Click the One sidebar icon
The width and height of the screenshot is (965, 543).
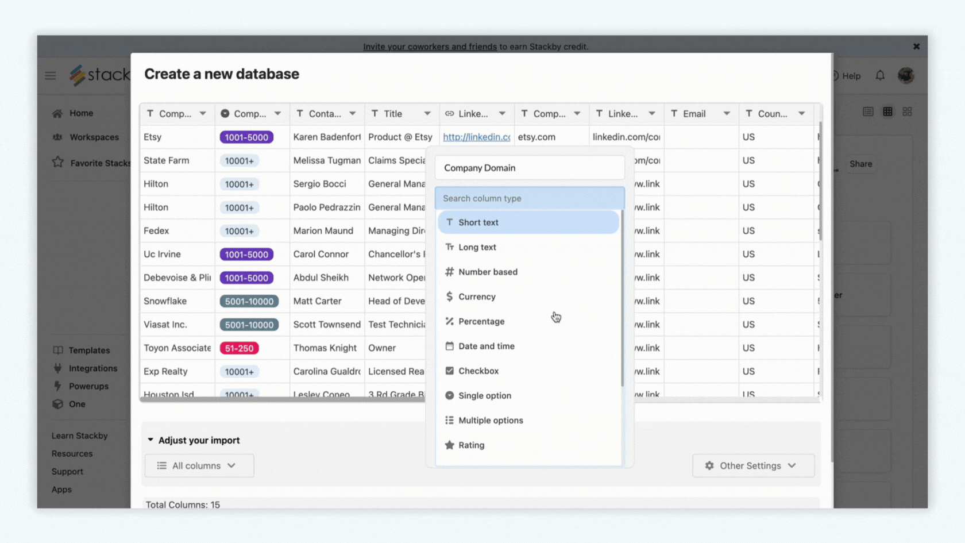57,404
